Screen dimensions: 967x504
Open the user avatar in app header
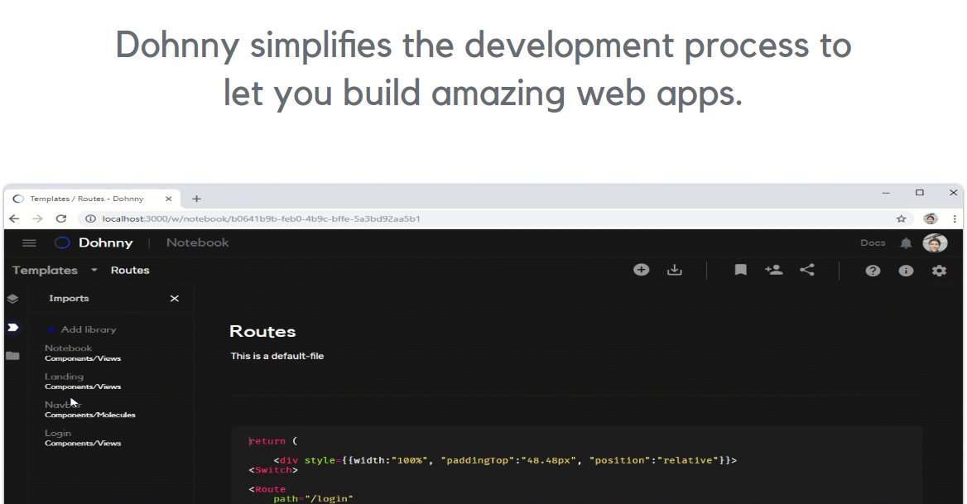(935, 242)
